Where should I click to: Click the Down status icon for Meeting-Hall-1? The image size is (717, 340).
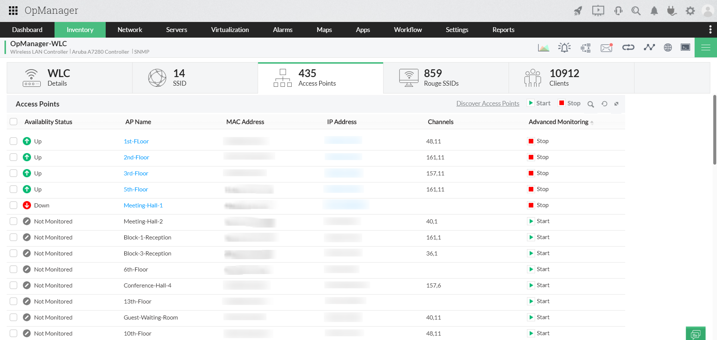(27, 205)
